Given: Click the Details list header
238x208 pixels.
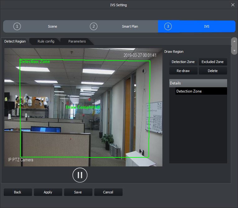Looking at the screenshot, I should pyautogui.click(x=198, y=83).
